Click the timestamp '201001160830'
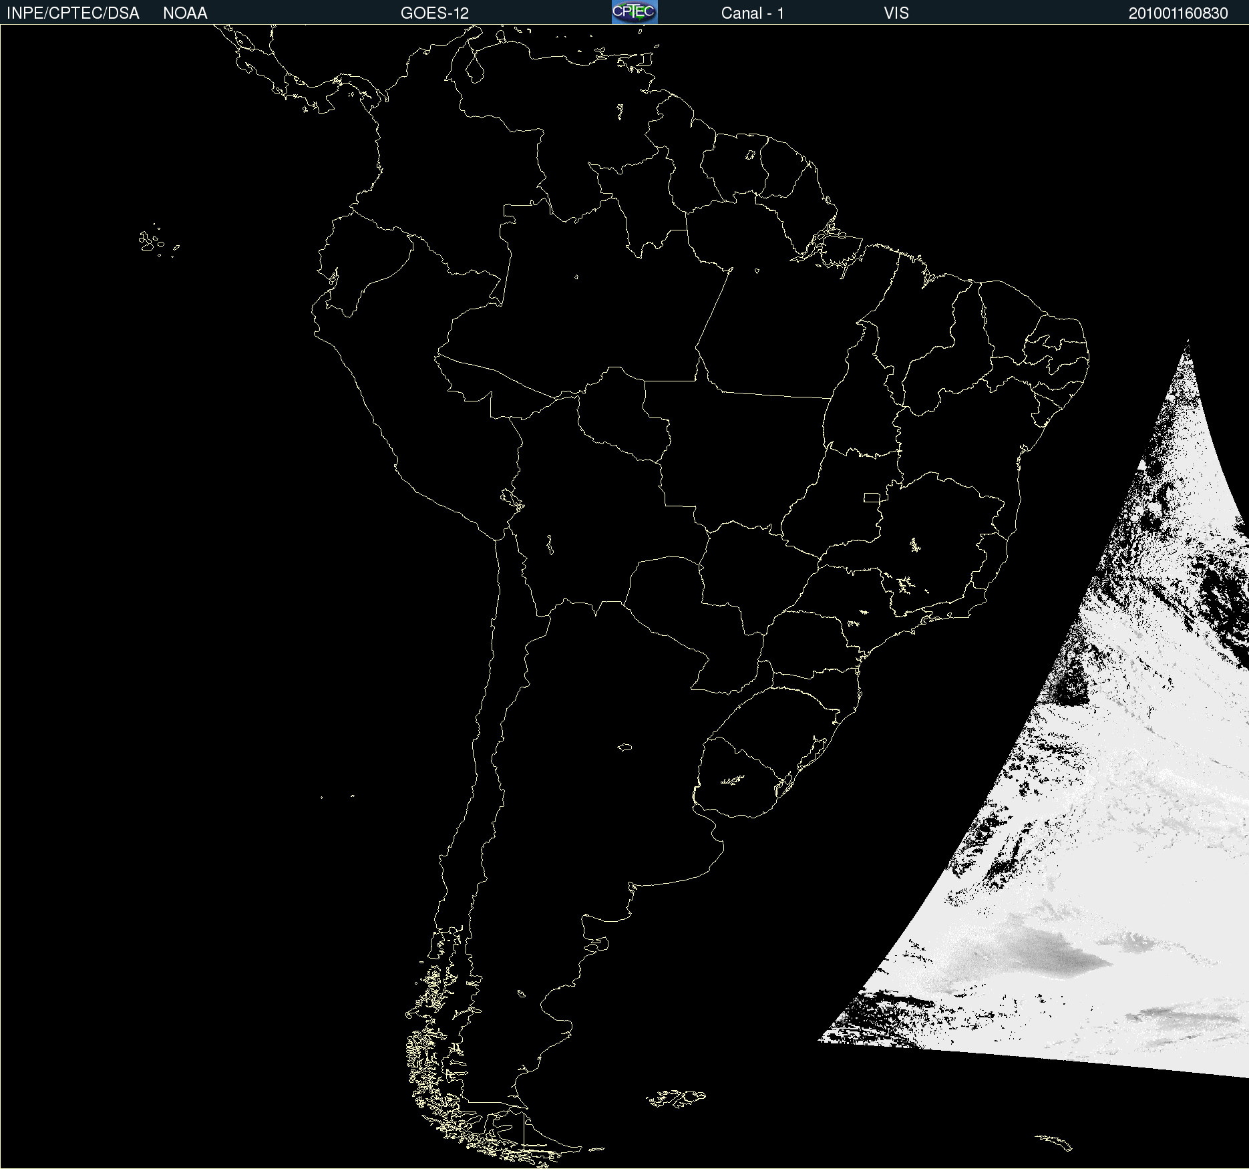 (x=1178, y=13)
